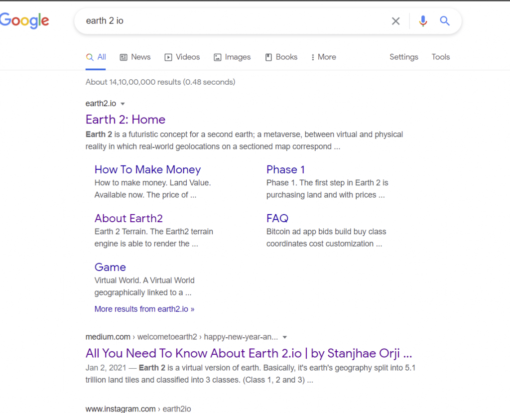
Task: Click More results from earth2.io
Action: tap(144, 309)
